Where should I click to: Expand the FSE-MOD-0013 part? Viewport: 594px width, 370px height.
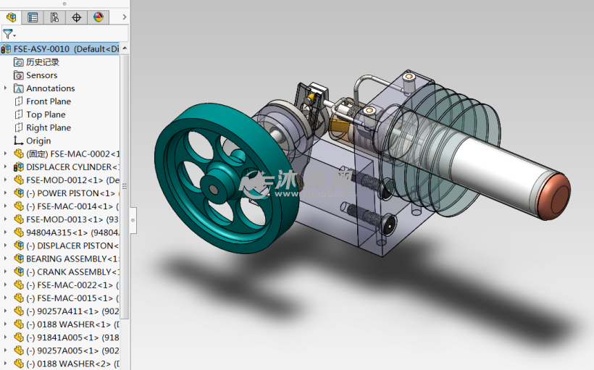click(x=5, y=219)
